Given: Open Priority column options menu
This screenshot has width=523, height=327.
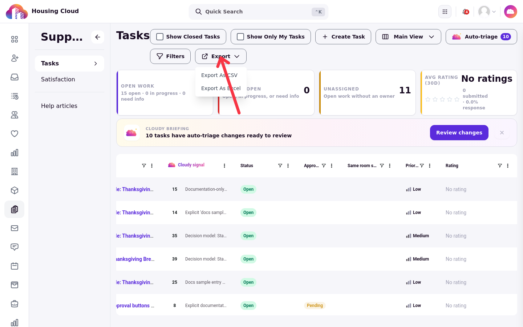Looking at the screenshot, I should (x=430, y=166).
